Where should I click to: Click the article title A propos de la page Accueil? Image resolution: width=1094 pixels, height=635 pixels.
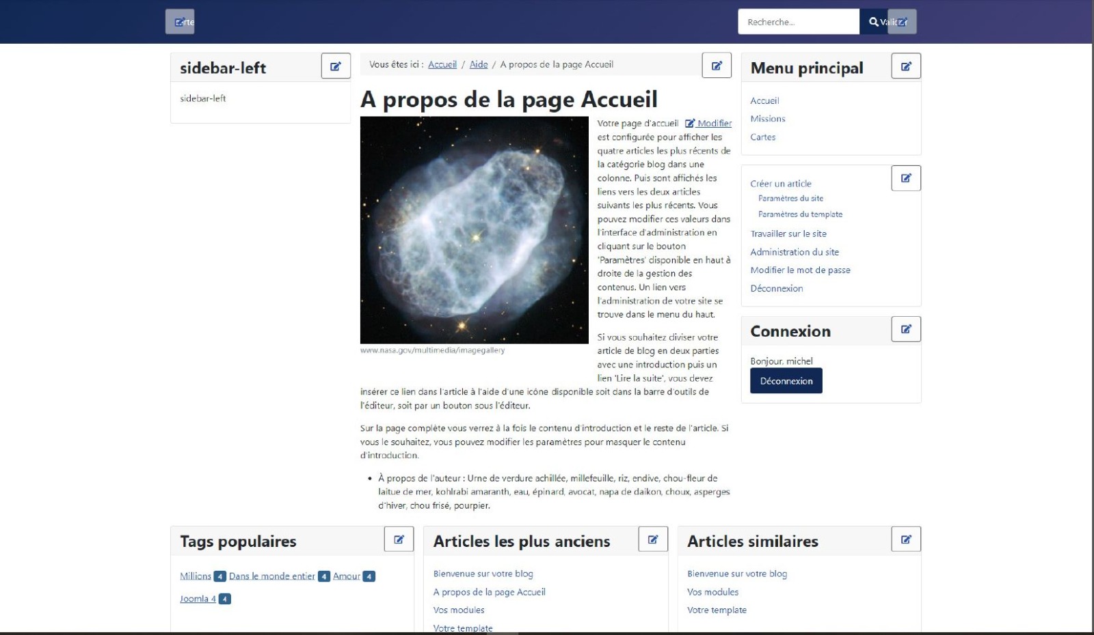tap(509, 100)
